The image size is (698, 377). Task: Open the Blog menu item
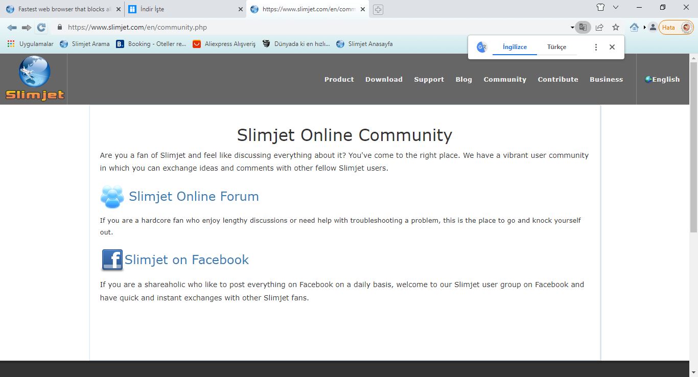pyautogui.click(x=464, y=79)
